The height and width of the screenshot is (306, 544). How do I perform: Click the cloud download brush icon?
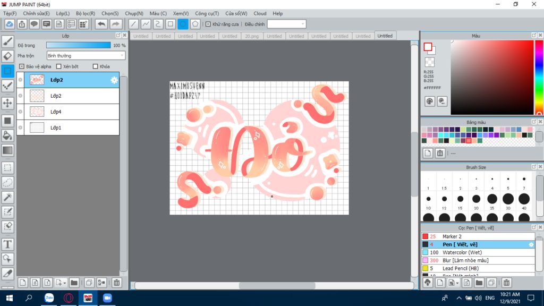(x=428, y=283)
